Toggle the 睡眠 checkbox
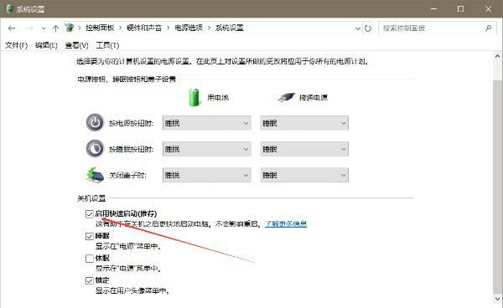The width and height of the screenshot is (503, 308). point(90,236)
